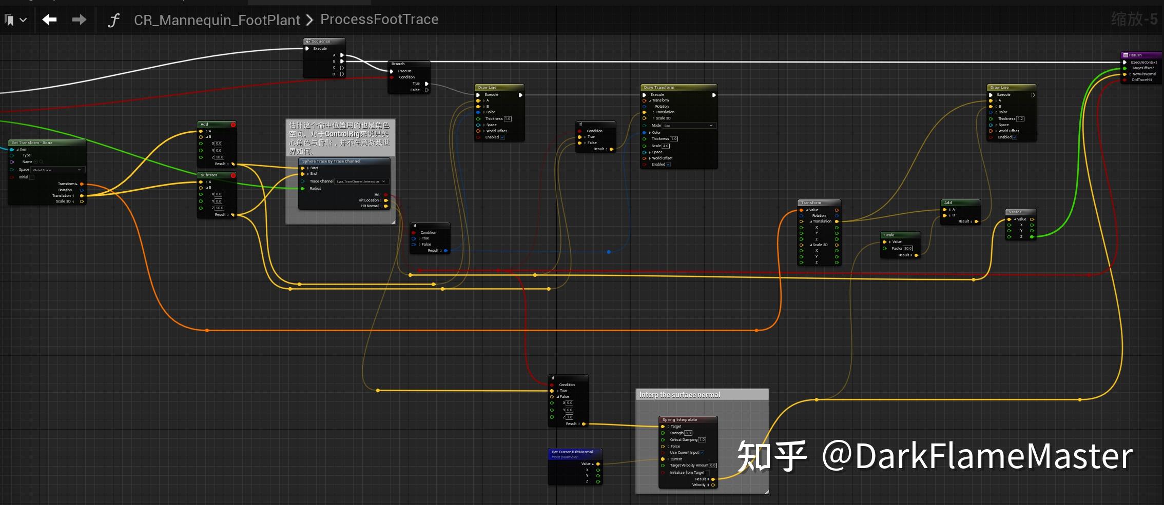Click the search magnifier beside Name on Get Transform
The image size is (1164, 505).
tap(42, 161)
